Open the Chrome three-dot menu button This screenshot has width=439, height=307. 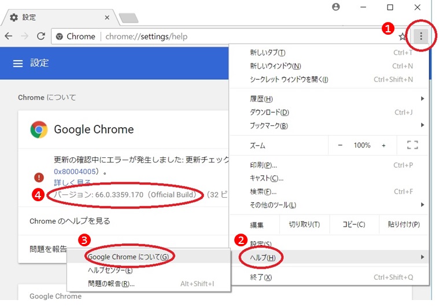[421, 36]
